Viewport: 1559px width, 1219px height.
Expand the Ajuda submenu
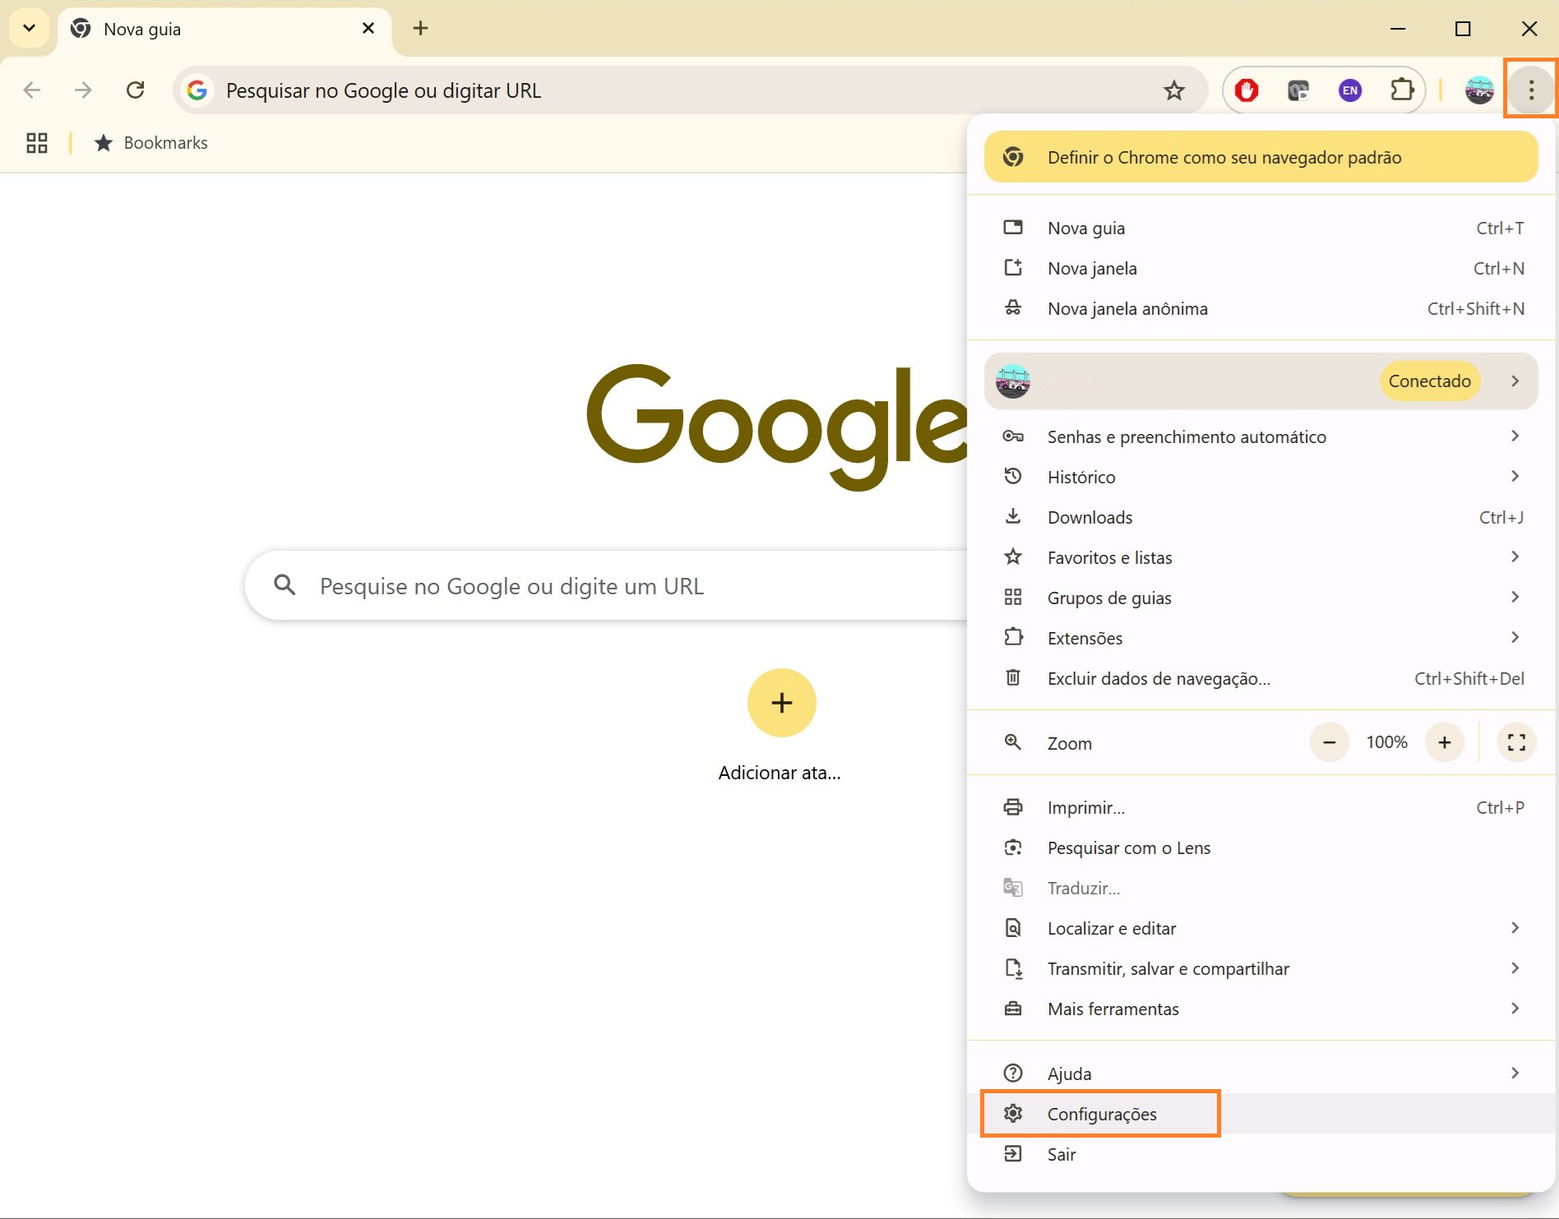click(1262, 1074)
